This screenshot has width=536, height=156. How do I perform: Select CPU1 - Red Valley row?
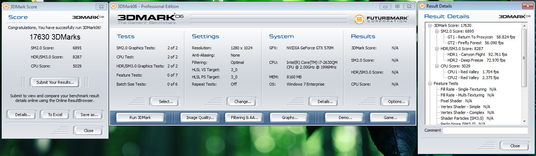point(473,72)
